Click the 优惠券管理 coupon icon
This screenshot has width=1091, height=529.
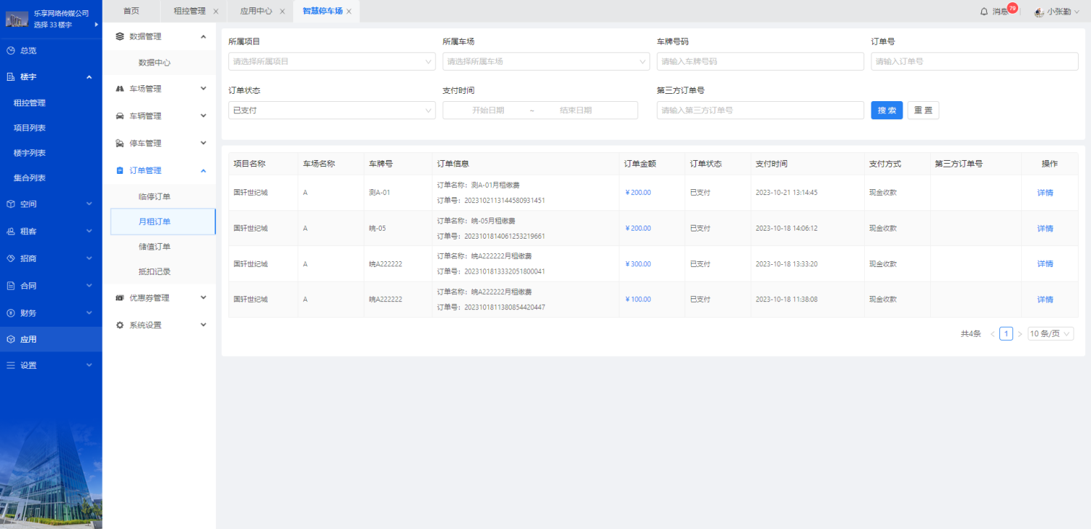click(120, 298)
